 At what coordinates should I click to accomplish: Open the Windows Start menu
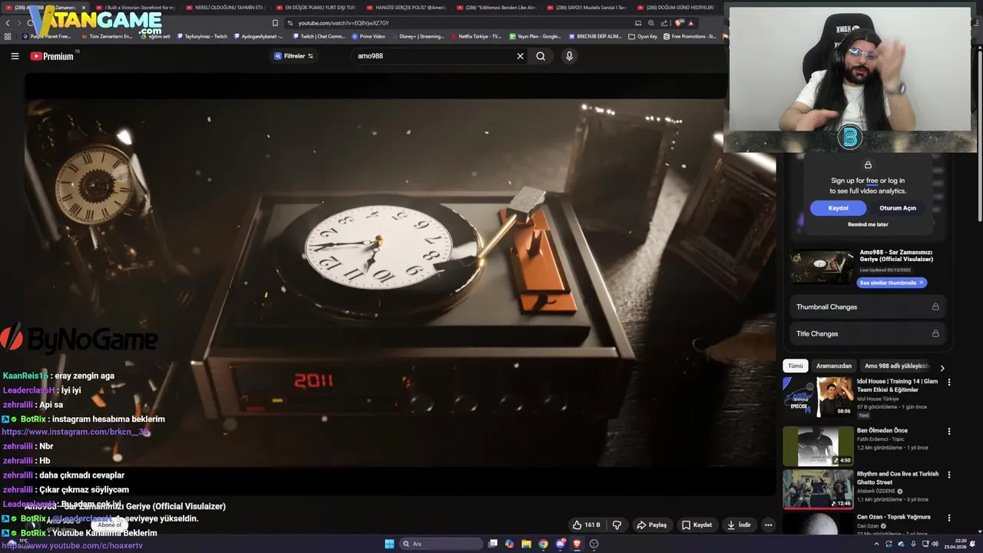tap(389, 544)
